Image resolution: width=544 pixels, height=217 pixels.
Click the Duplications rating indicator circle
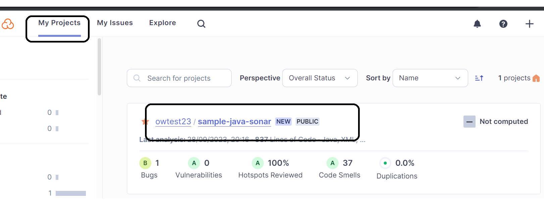385,163
